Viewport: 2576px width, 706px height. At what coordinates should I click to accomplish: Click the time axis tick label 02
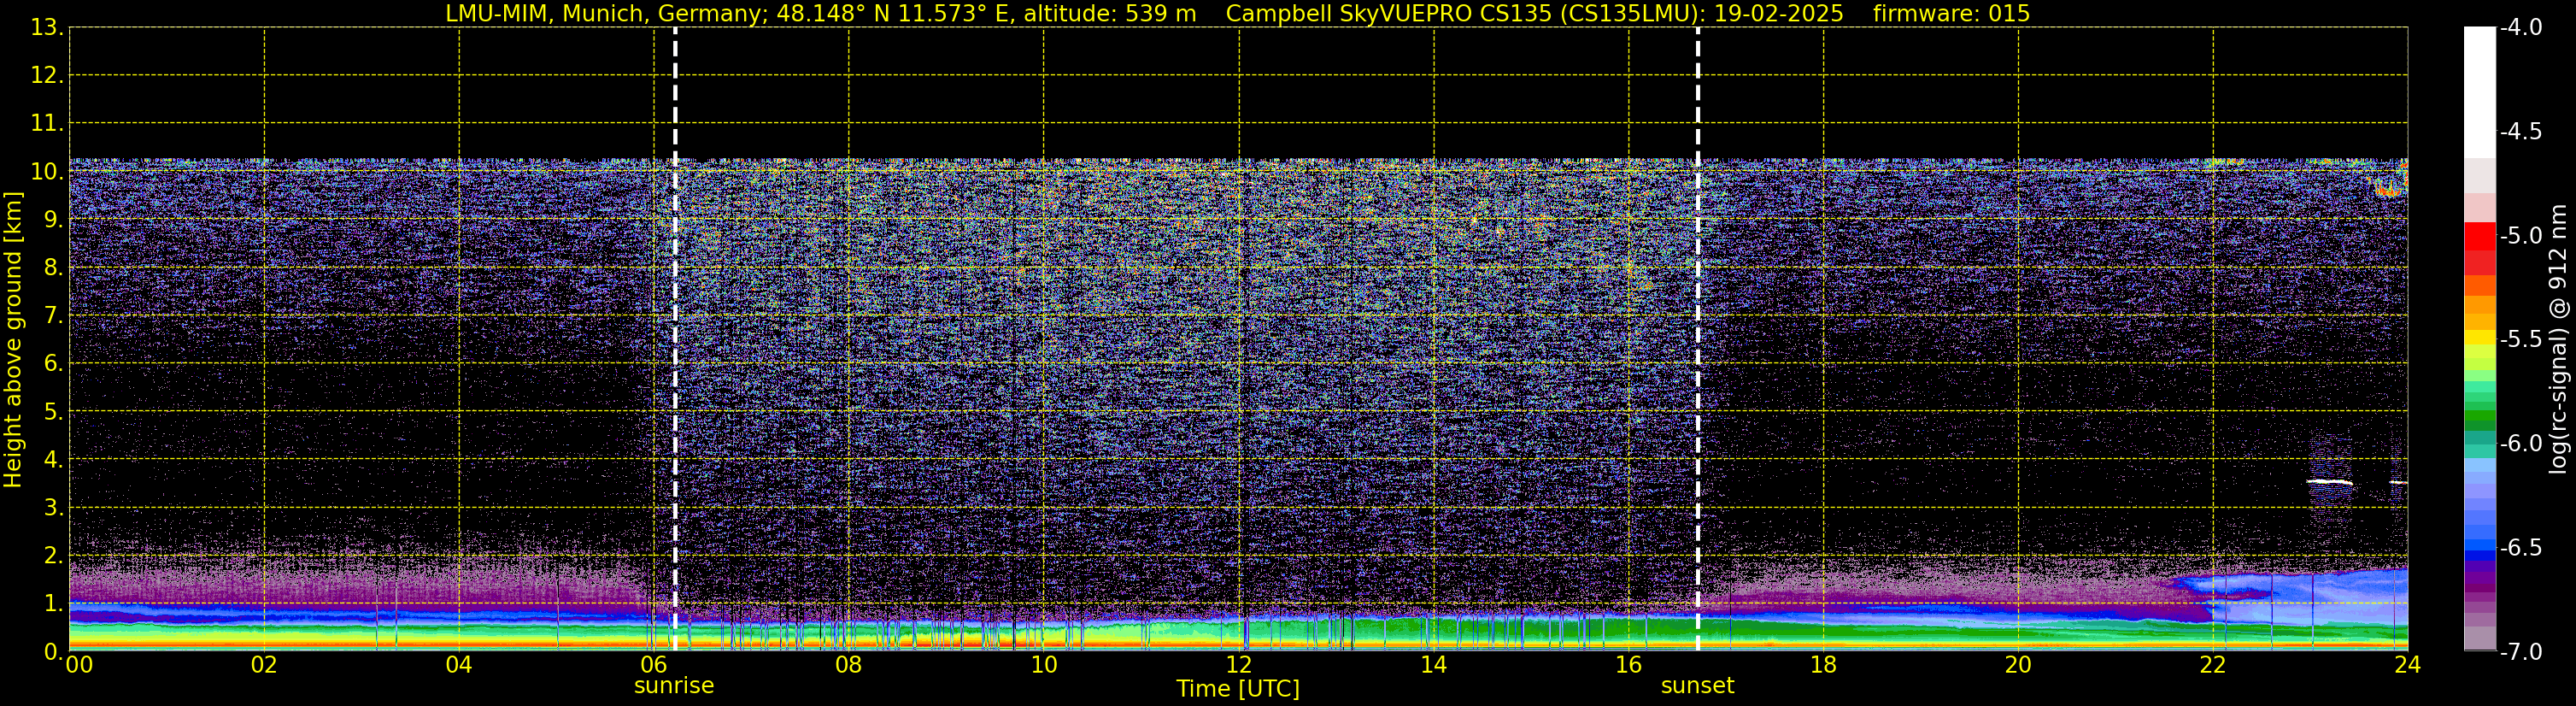[264, 665]
